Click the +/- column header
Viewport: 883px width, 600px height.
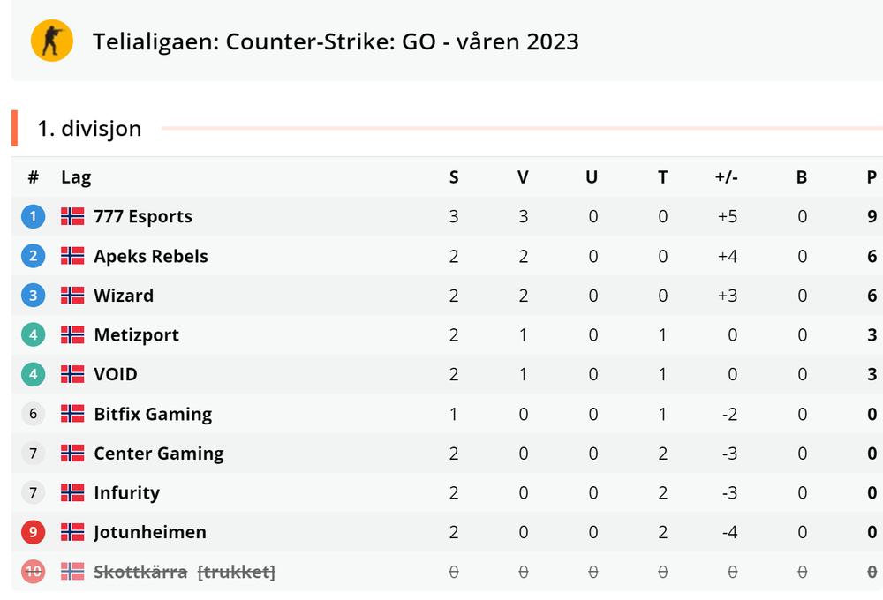[727, 177]
